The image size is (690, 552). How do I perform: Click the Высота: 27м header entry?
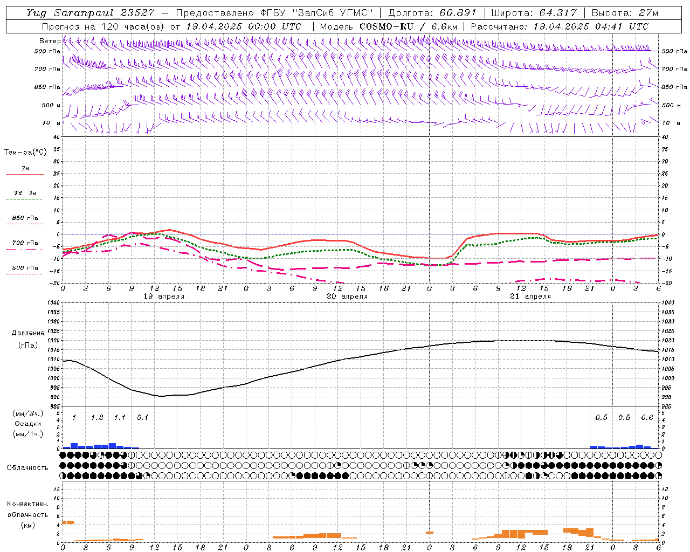coord(625,13)
